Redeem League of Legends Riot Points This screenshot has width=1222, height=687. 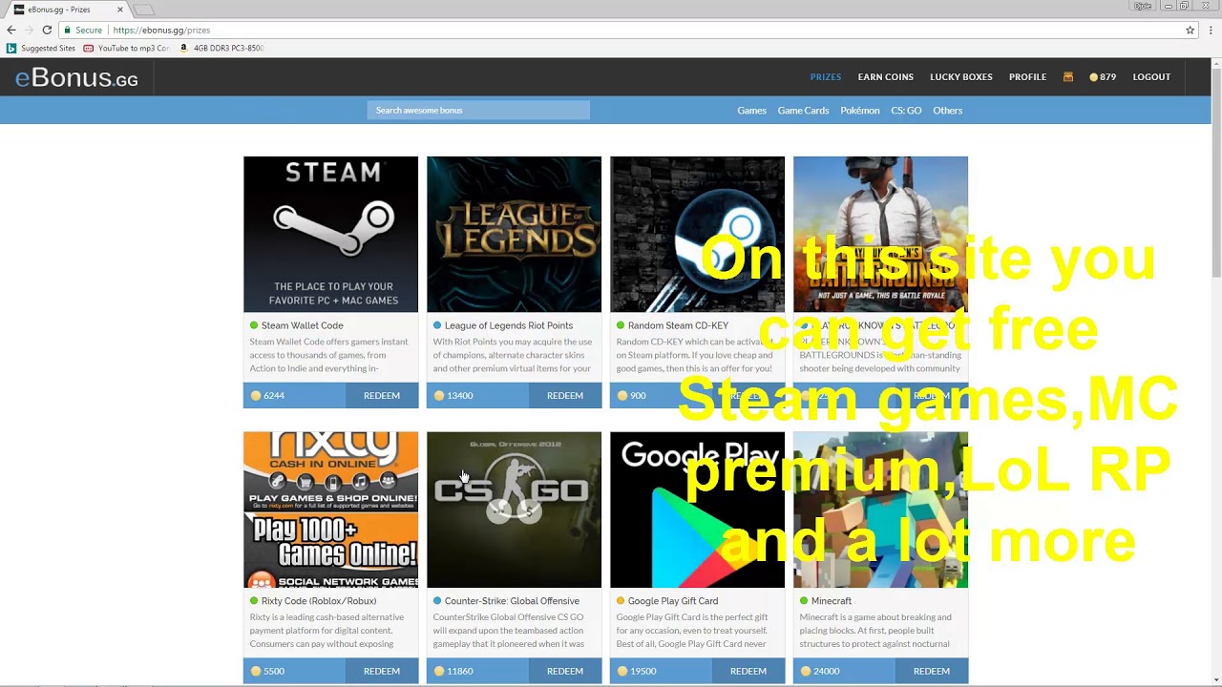(565, 395)
